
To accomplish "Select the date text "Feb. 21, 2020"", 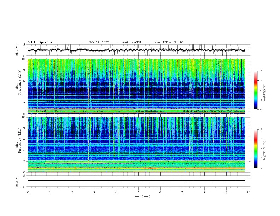I will (x=99, y=42).
